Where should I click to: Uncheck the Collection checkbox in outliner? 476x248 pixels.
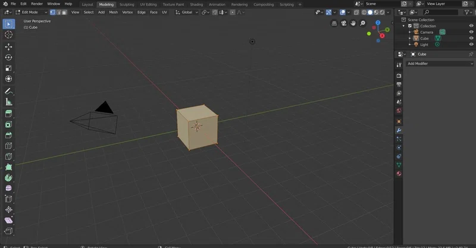pyautogui.click(x=410, y=26)
